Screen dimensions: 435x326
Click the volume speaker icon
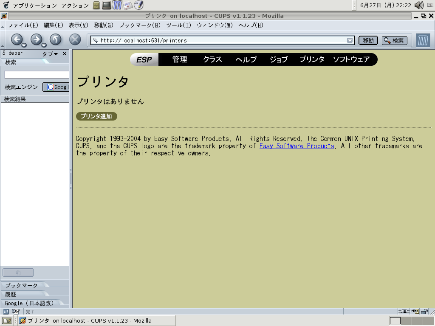coord(419,5)
